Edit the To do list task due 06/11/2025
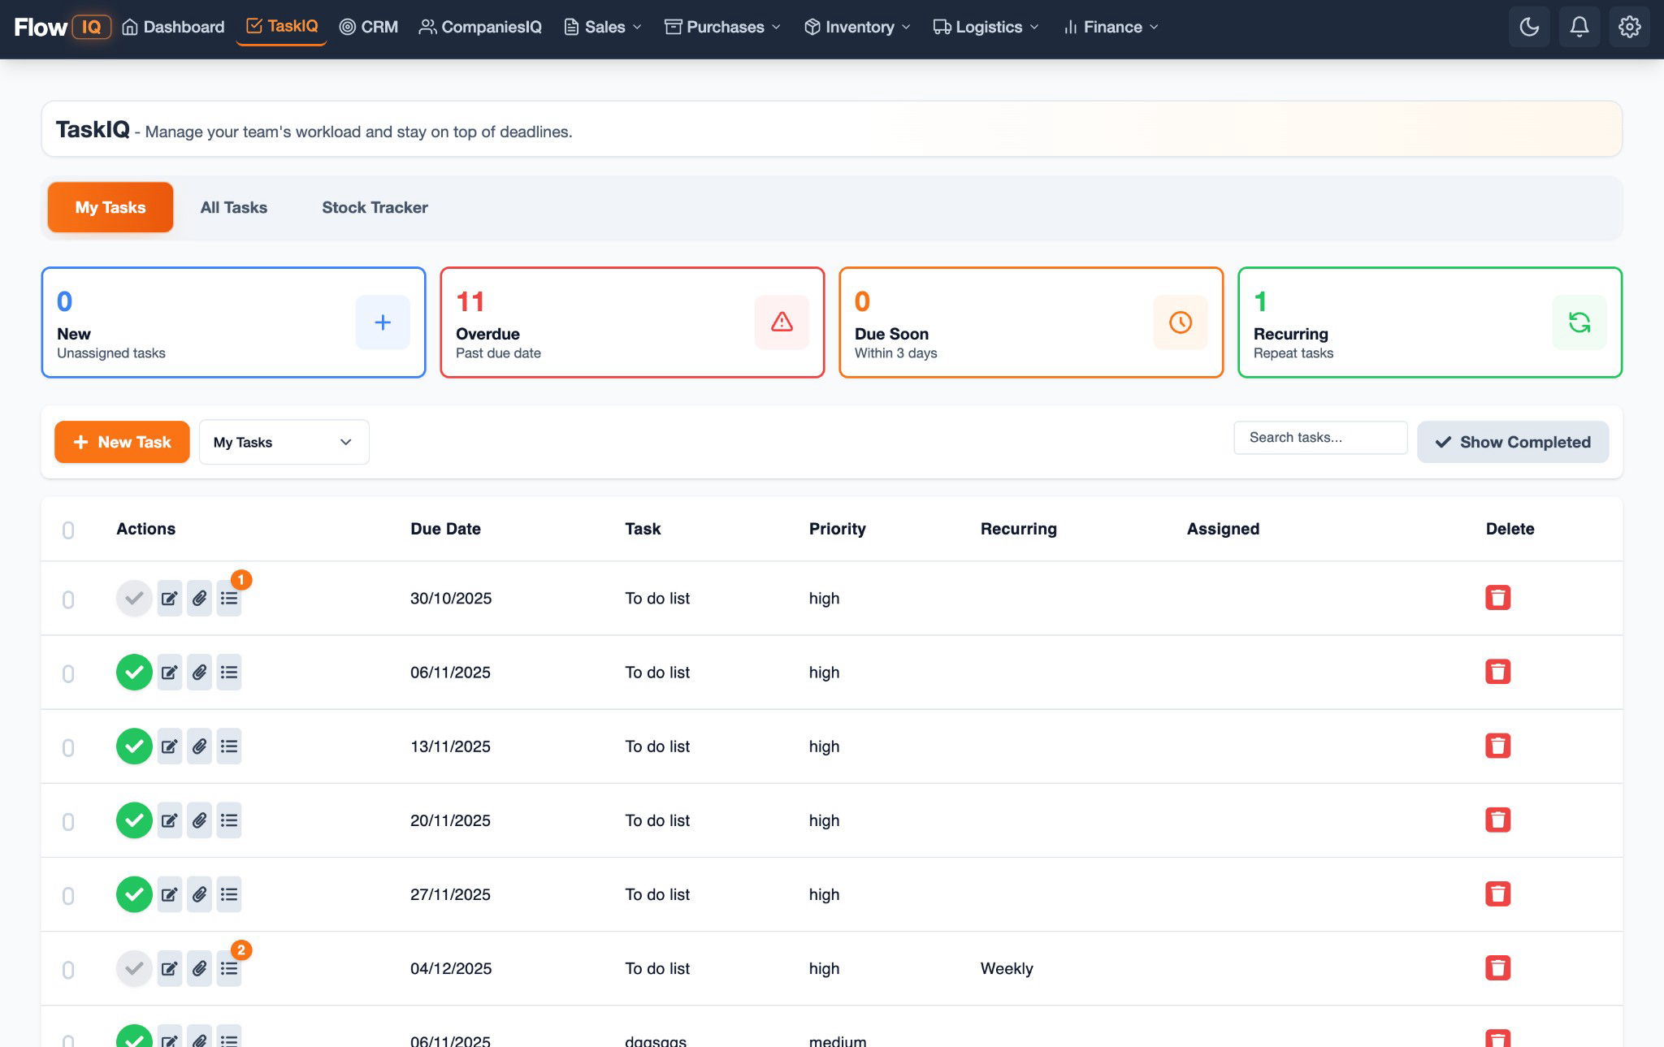The height and width of the screenshot is (1047, 1664). point(170,672)
